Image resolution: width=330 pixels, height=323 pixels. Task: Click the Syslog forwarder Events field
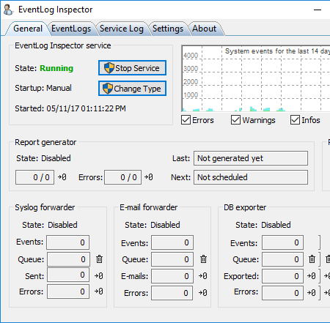click(x=68, y=242)
